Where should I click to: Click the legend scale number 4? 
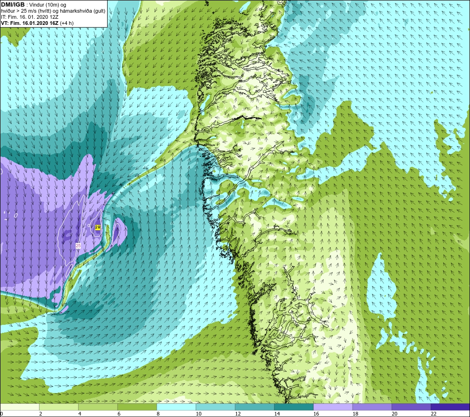80,414
